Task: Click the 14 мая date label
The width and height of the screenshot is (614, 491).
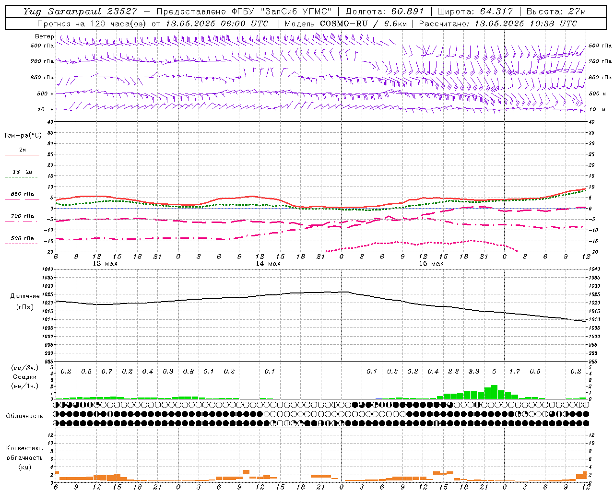Action: coord(268,264)
